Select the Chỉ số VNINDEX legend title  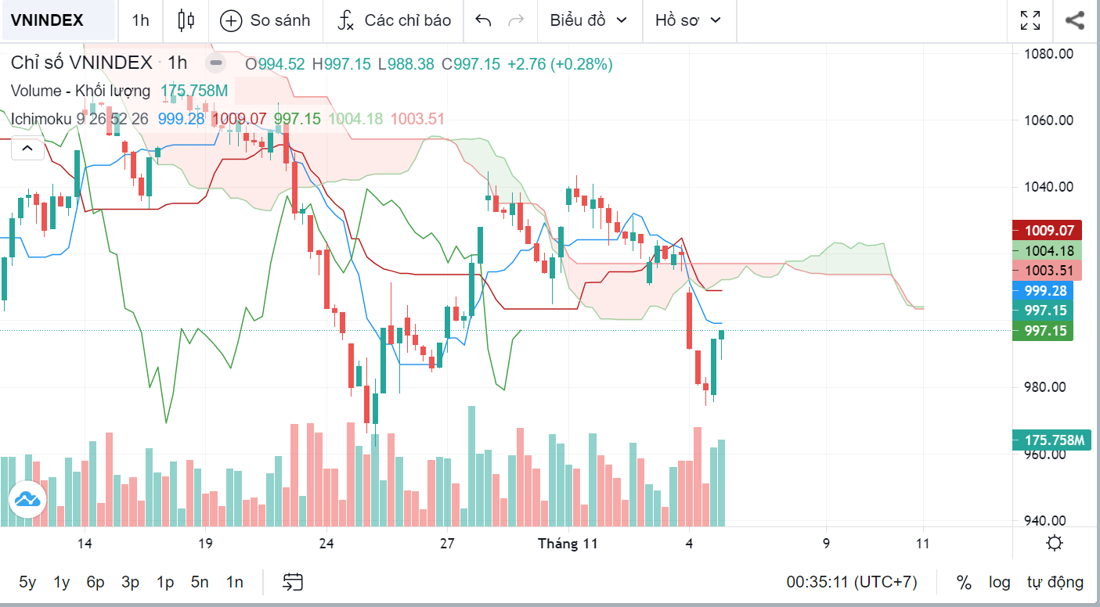(81, 63)
